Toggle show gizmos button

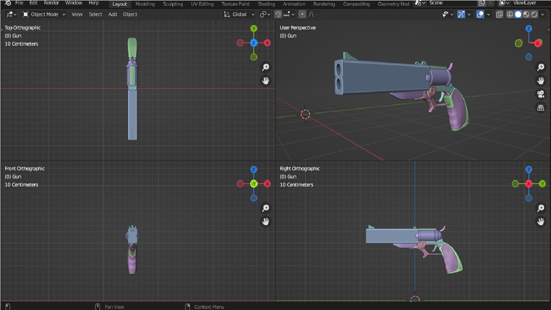point(461,15)
